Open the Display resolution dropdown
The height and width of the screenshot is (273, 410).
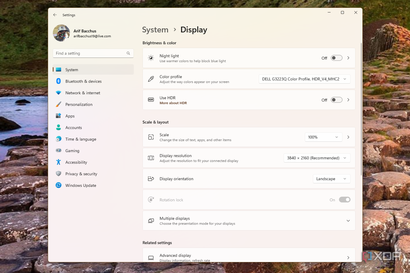tap(317, 158)
